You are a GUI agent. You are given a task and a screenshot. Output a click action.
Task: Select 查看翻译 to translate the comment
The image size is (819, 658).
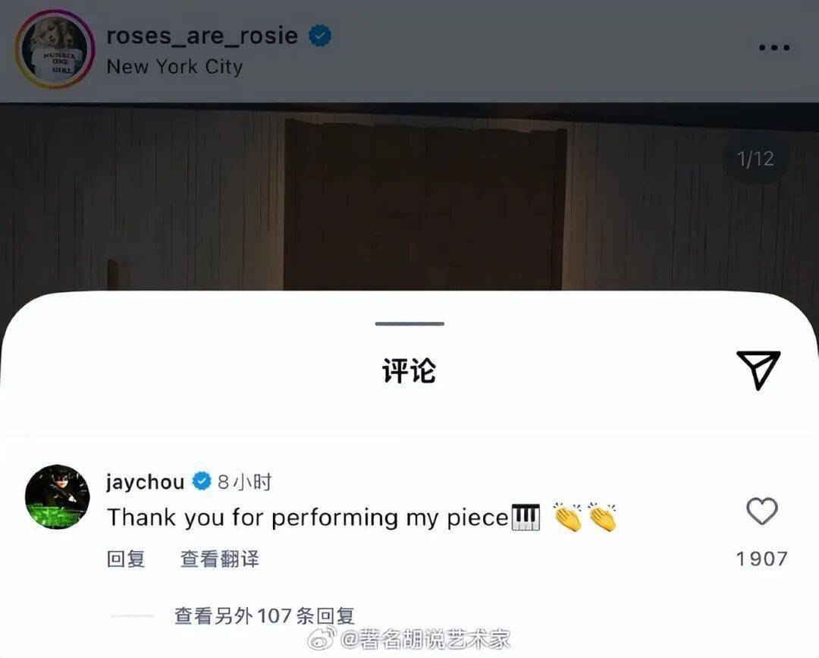point(219,559)
